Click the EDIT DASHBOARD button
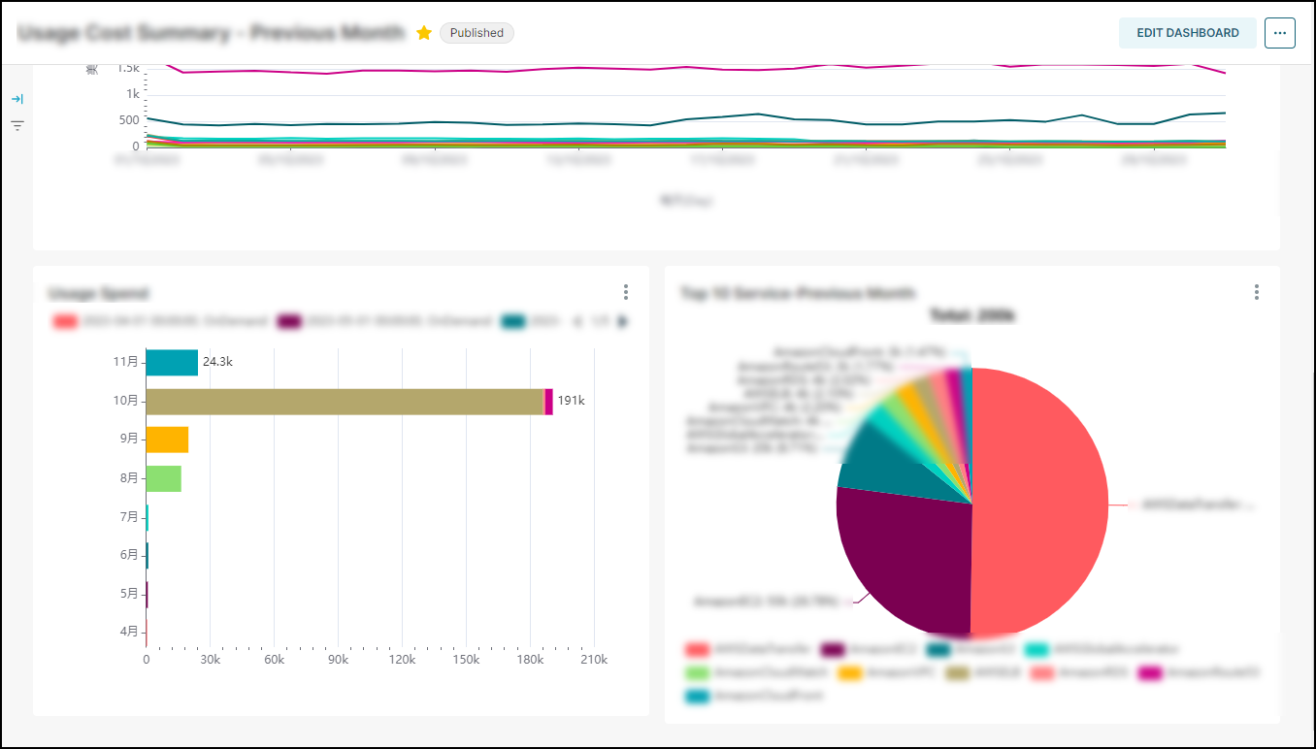 point(1188,33)
